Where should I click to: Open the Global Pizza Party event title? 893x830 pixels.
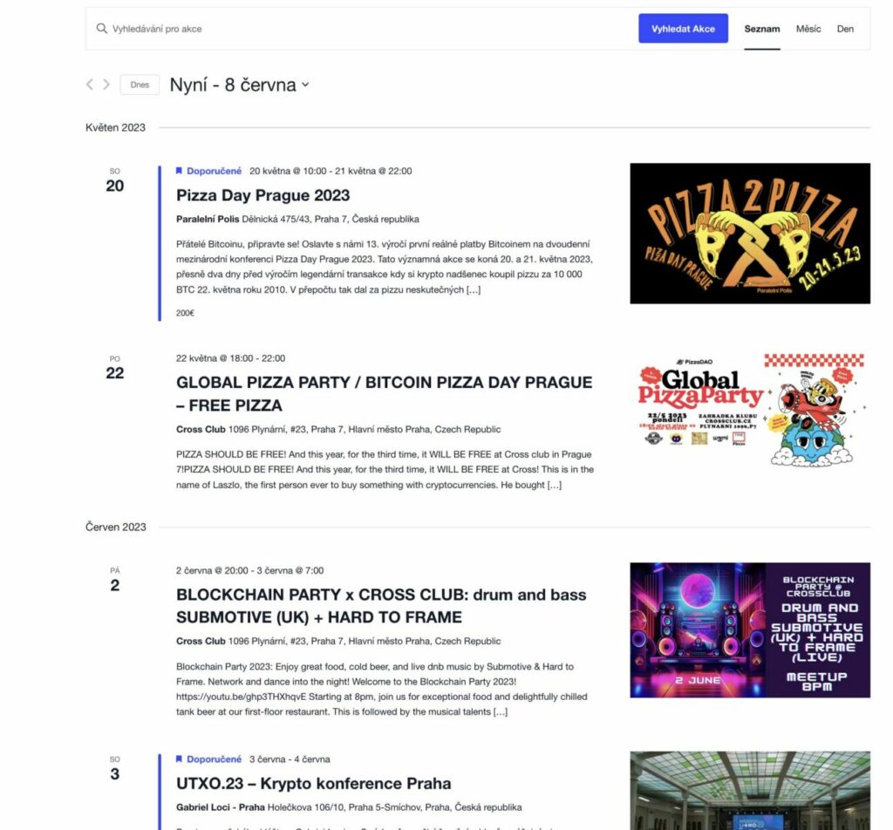[x=385, y=393]
